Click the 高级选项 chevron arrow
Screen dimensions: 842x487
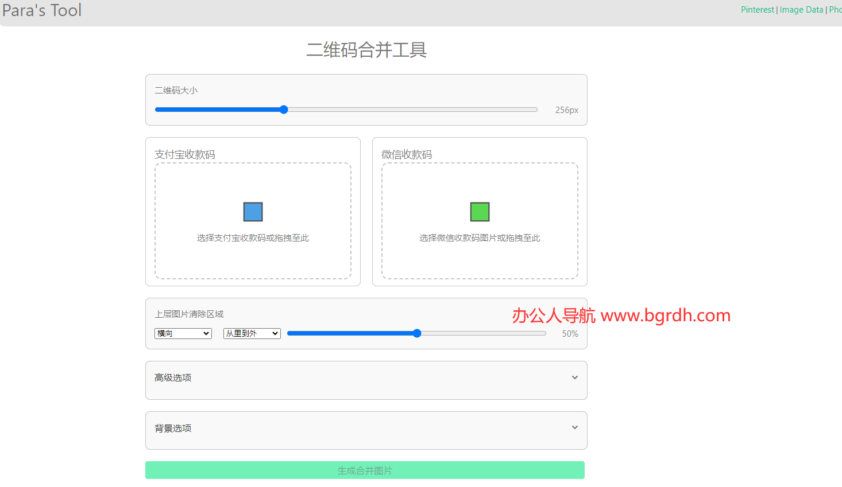(575, 377)
